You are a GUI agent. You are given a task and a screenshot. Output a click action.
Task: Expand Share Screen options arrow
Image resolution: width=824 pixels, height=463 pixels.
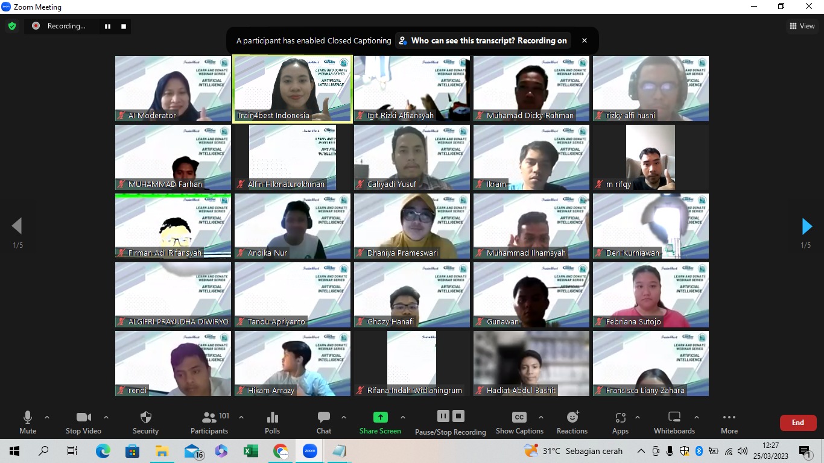pyautogui.click(x=403, y=417)
